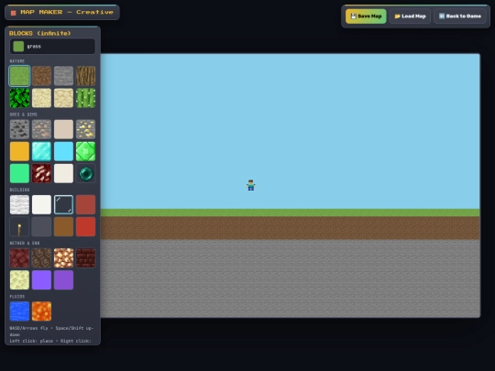Select the netherrack block

click(19, 258)
